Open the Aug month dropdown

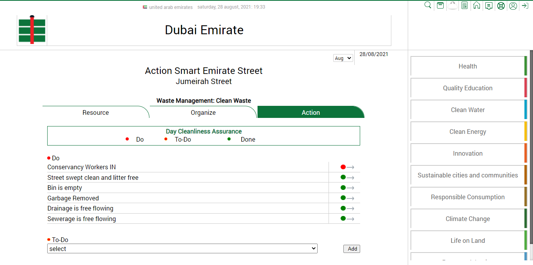[343, 58]
